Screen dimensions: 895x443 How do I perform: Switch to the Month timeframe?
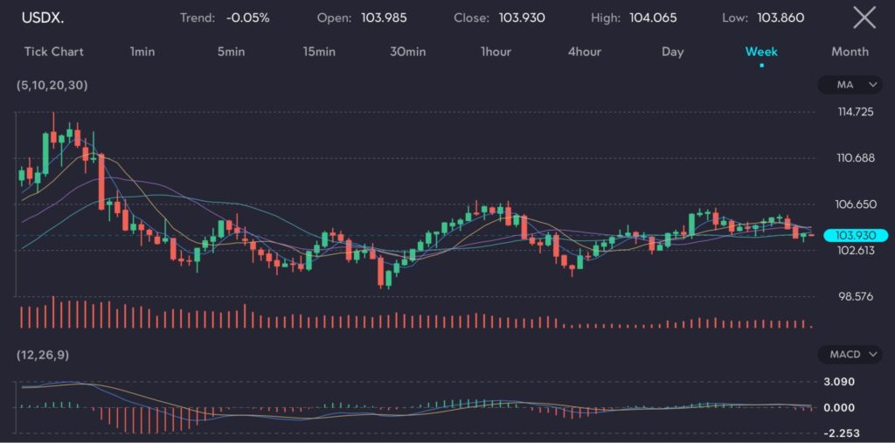pos(850,52)
